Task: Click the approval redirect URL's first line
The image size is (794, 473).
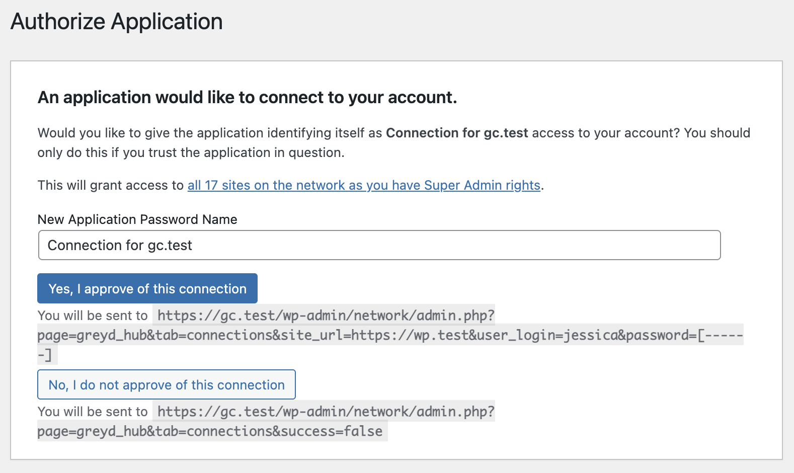Action: point(326,316)
